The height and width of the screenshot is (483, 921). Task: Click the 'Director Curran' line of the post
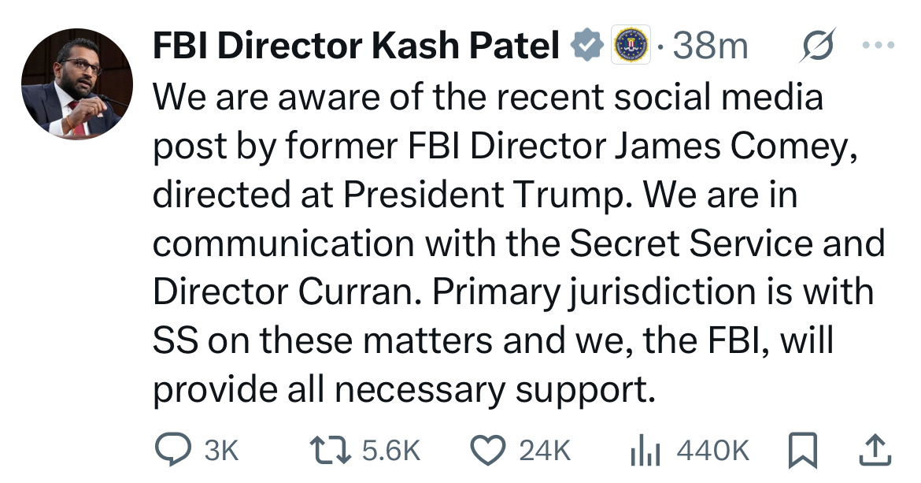click(512, 292)
